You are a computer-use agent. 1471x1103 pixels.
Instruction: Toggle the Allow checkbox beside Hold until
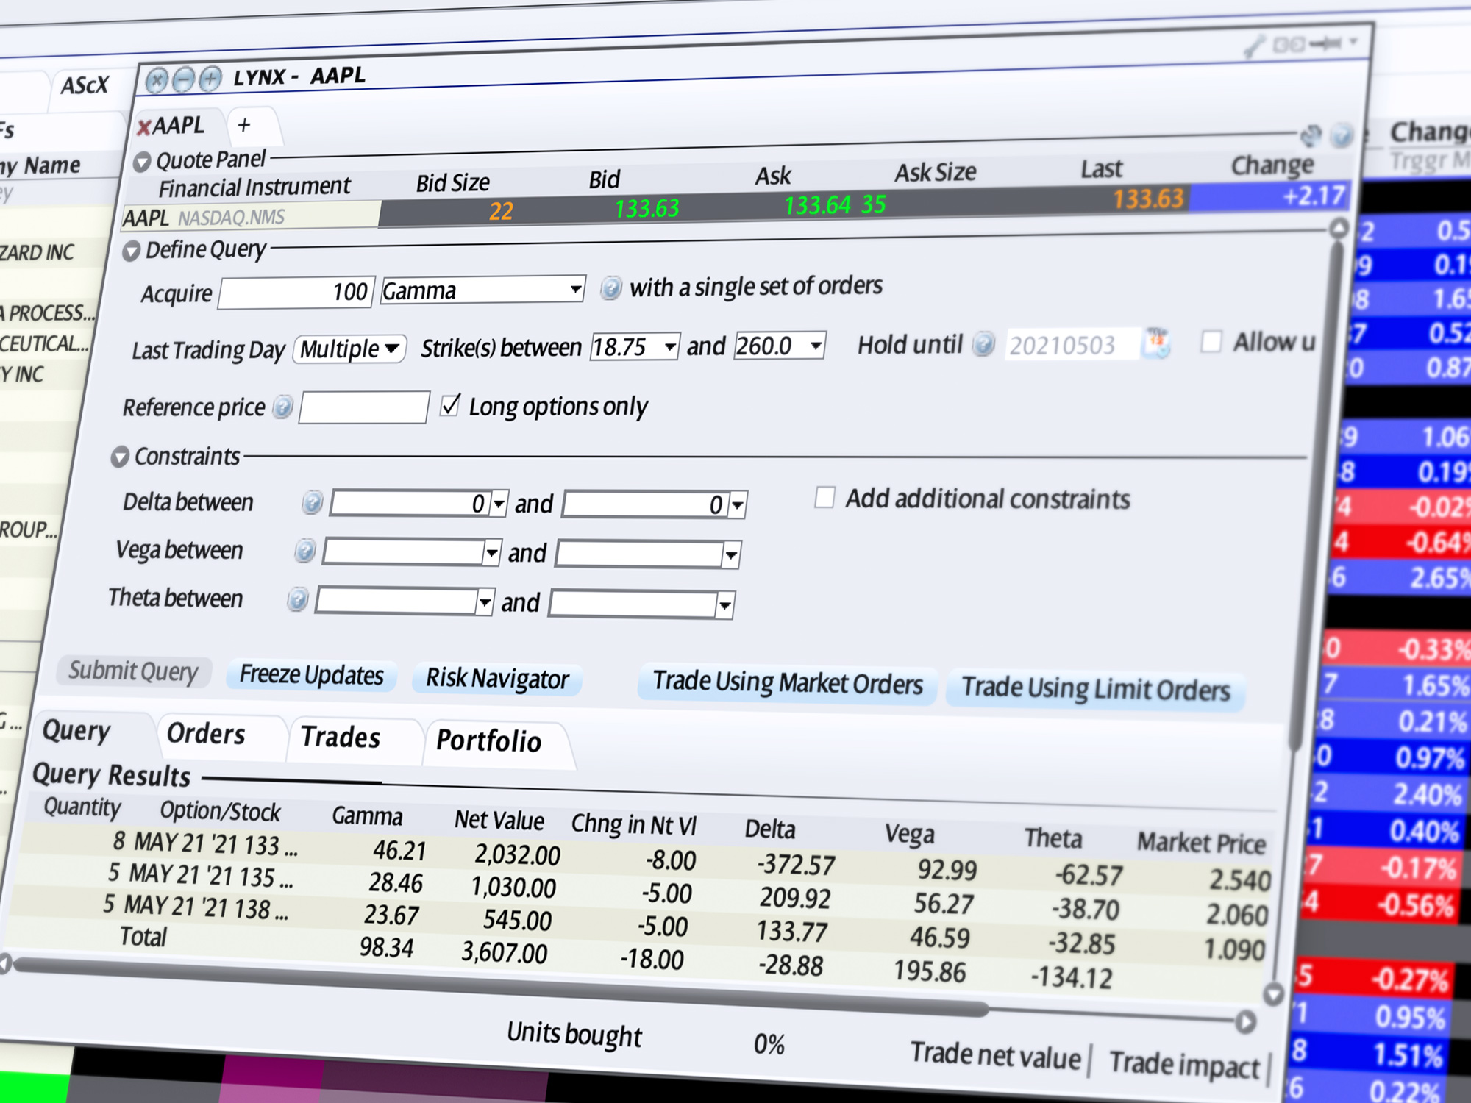1211,341
